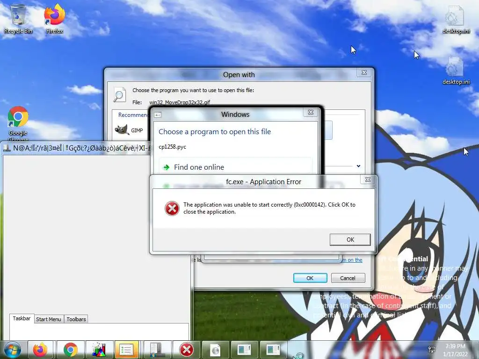This screenshot has height=359, width=479.
Task: Open Firefox from the taskbar
Action: [41, 350]
